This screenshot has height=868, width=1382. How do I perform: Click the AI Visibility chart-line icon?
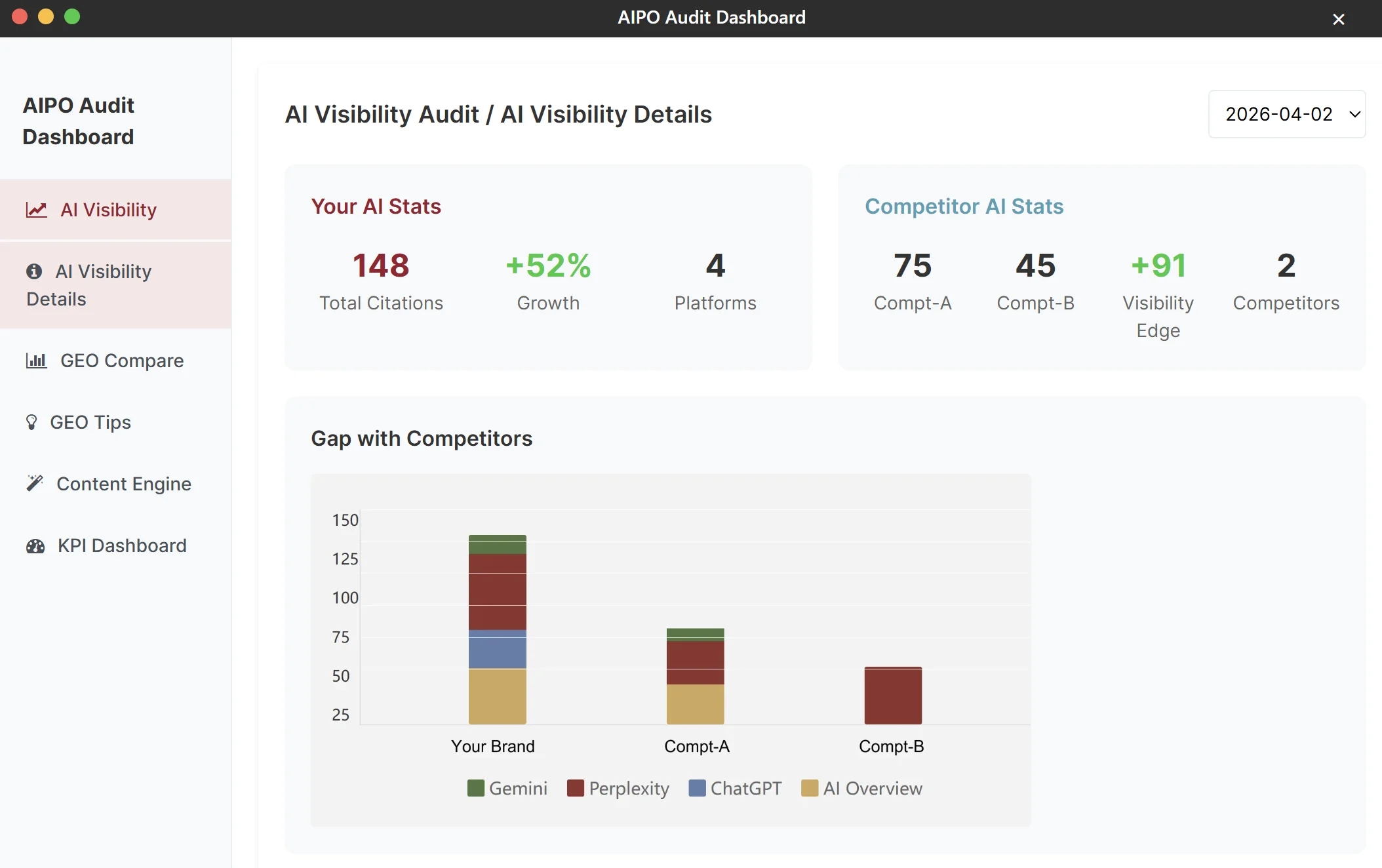(36, 210)
